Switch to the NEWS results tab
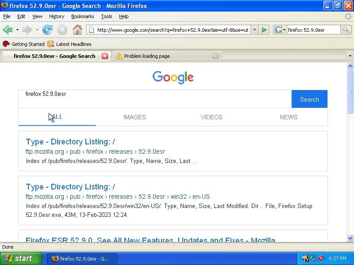 [x=289, y=117]
